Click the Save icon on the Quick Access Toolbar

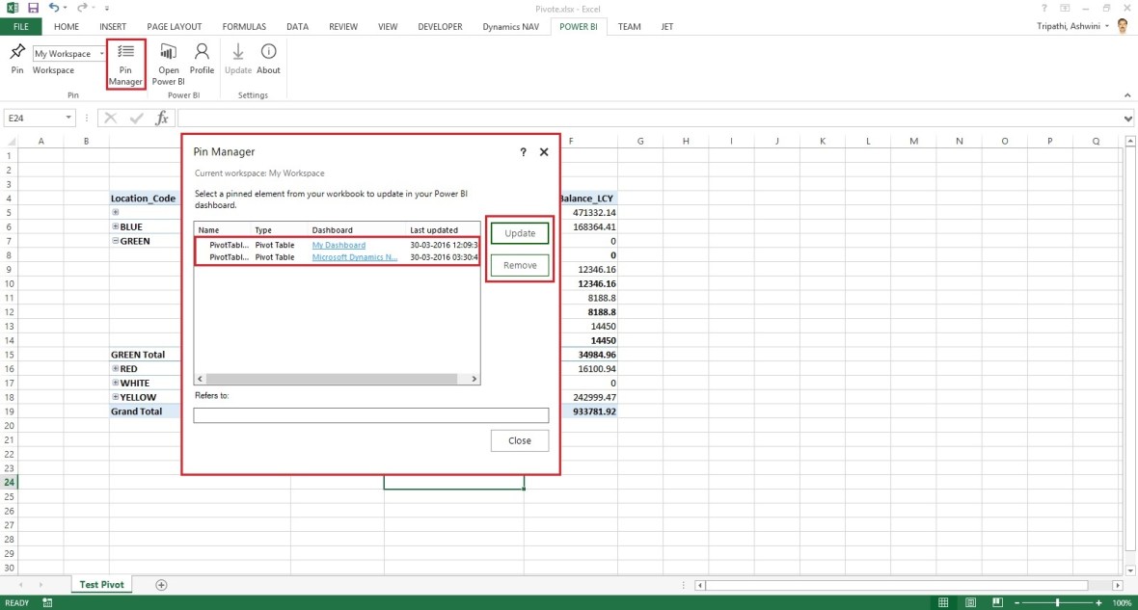[32, 8]
